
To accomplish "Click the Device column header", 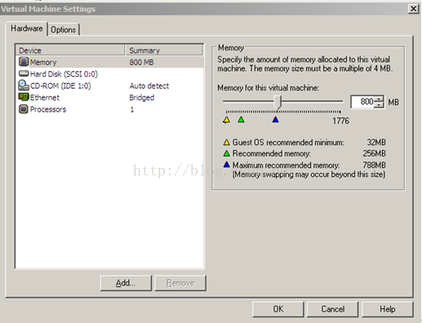I will [70, 51].
